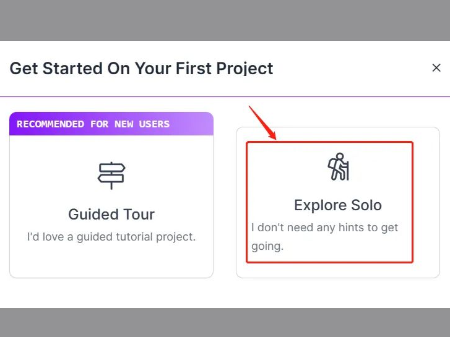Click the word "Solo" in Explore Solo

coord(365,205)
